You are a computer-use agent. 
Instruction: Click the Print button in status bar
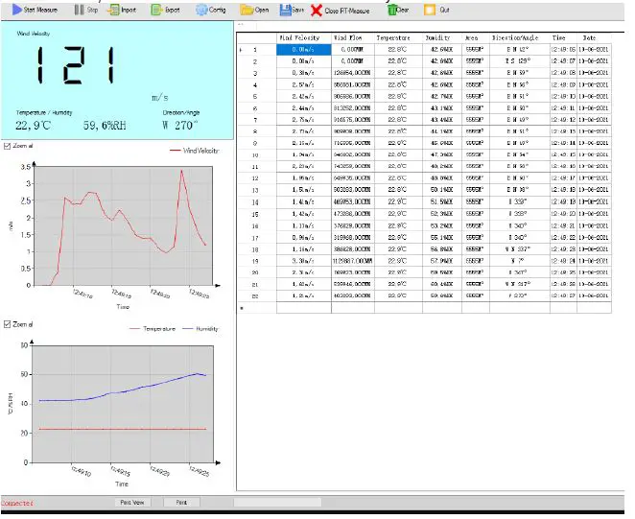[181, 502]
